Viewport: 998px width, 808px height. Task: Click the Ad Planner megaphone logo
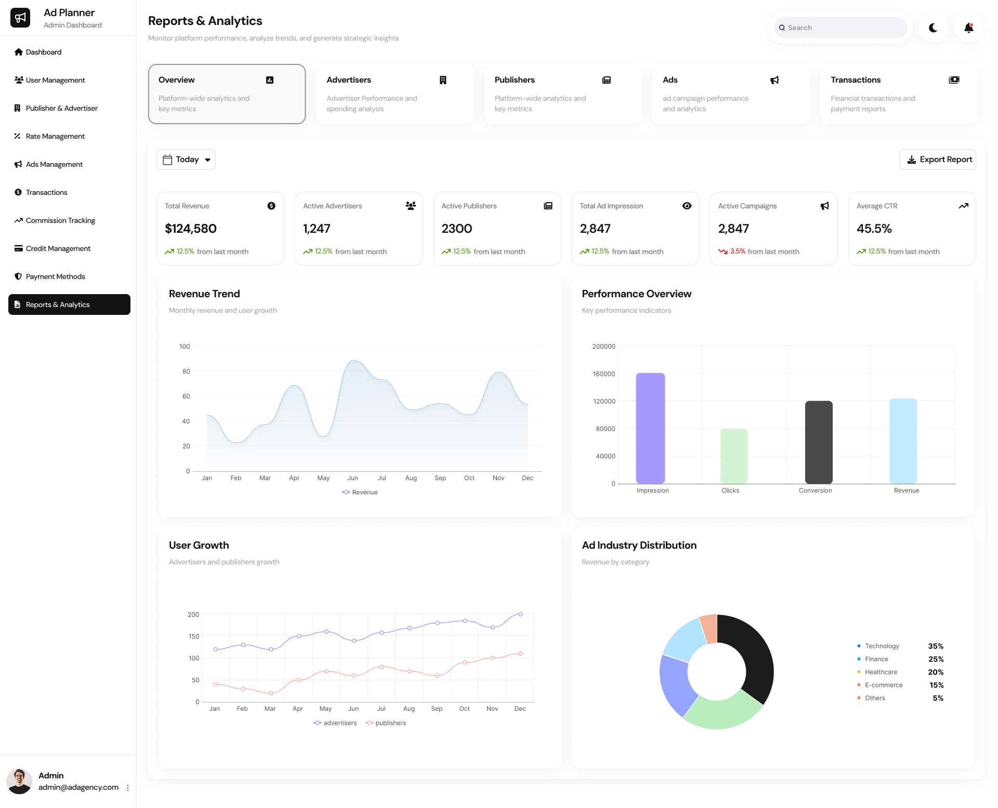click(20, 18)
